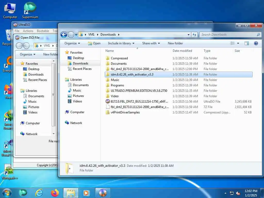Open the Organize dropdown in Explorer

pyautogui.click(x=72, y=43)
